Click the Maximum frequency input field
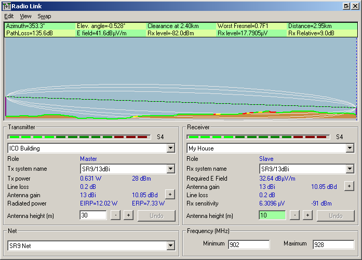This screenshot has width=362, height=260. (x=333, y=244)
